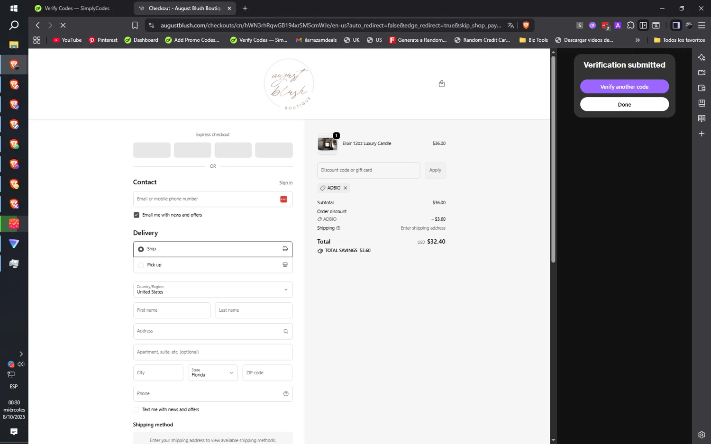Open Windows Start menu
Image resolution: width=711 pixels, height=444 pixels.
tap(14, 9)
